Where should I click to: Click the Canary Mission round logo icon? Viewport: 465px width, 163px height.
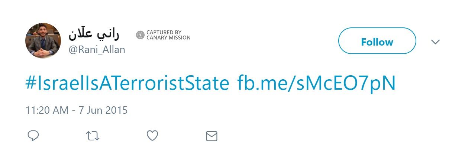point(140,35)
